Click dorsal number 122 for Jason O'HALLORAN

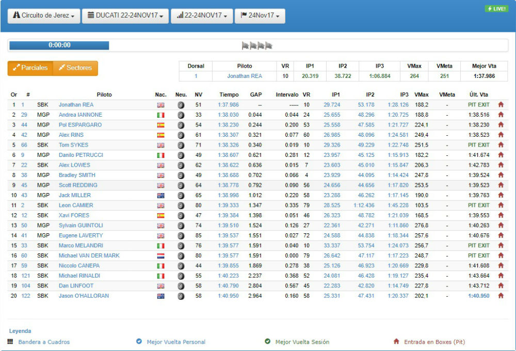pos(25,296)
